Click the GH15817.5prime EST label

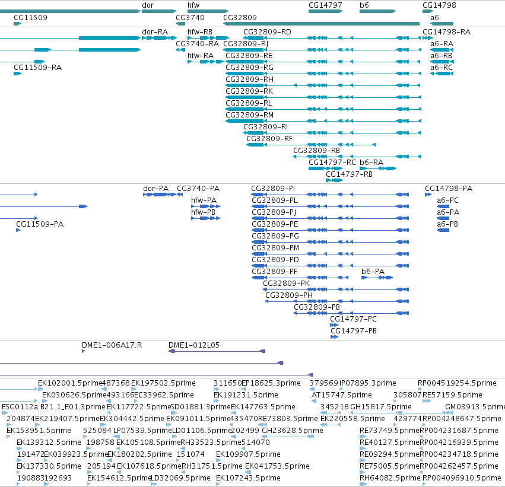(381, 407)
